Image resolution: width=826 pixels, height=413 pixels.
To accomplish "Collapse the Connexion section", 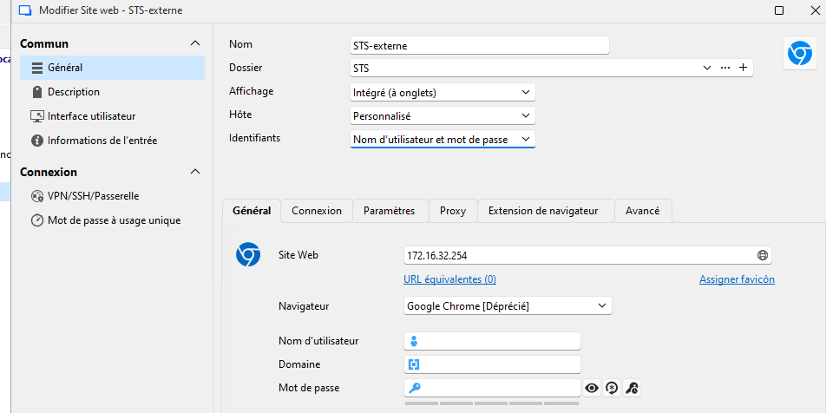I will tap(194, 172).
